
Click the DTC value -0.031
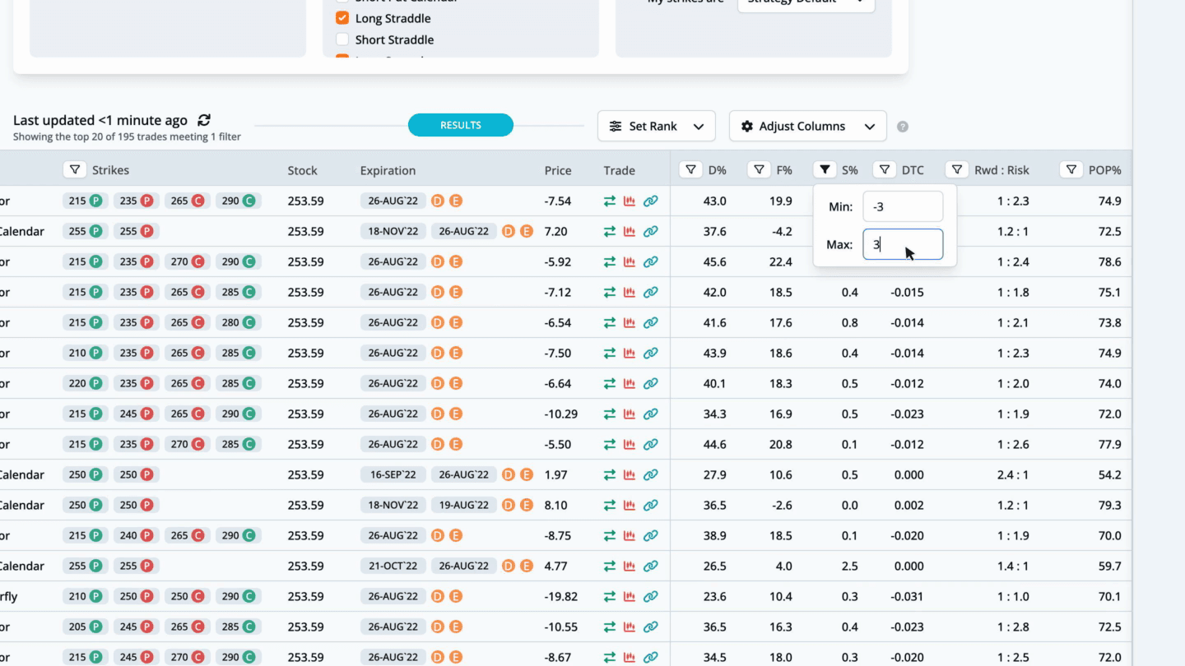click(907, 596)
